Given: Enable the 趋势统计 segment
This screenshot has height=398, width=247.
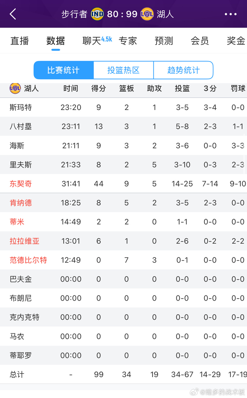Looking at the screenshot, I should 183,70.
